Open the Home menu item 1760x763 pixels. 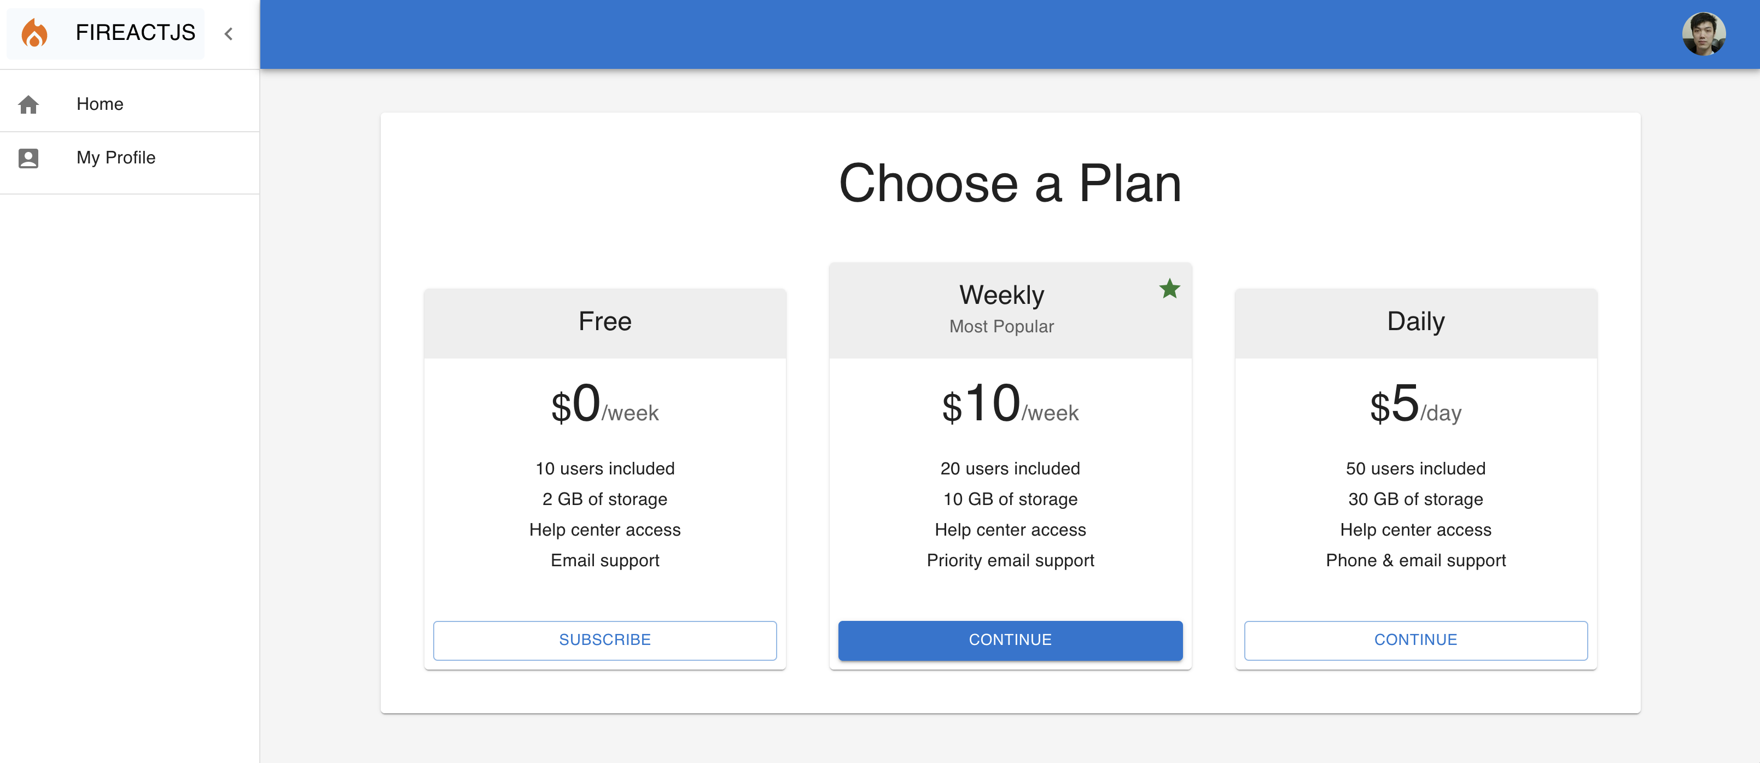130,104
